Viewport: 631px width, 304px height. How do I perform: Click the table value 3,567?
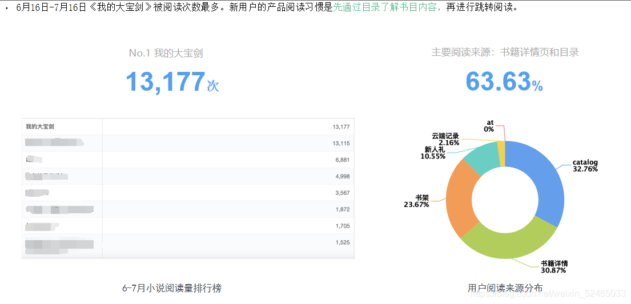343,193
